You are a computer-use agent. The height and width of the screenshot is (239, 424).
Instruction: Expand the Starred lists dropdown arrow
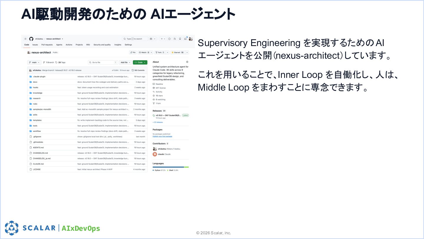(187, 53)
